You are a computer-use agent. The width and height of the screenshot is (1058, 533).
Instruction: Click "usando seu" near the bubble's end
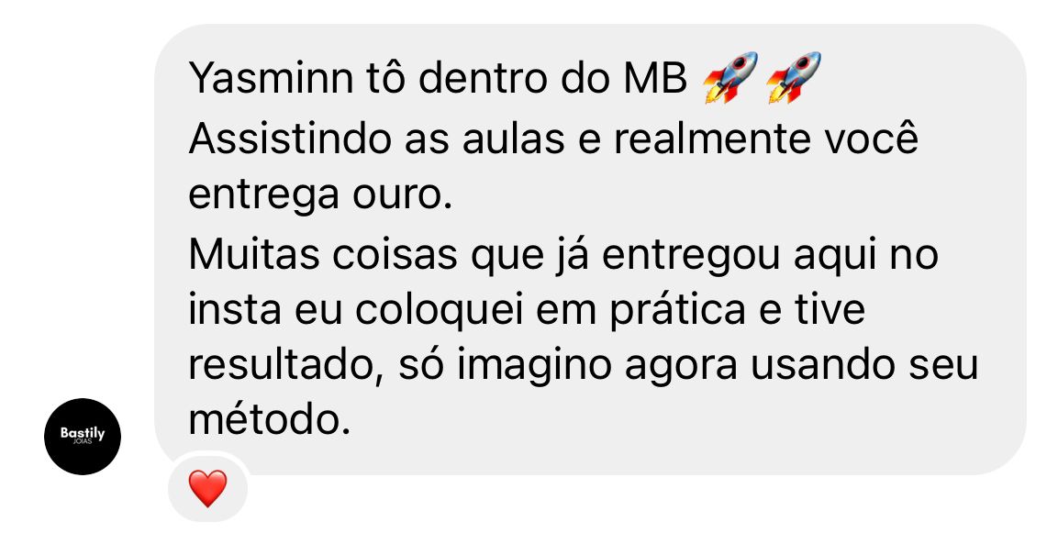coord(864,366)
